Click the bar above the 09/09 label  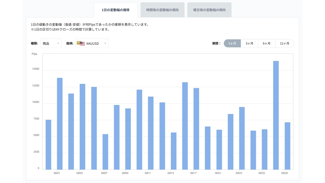coord(128,139)
